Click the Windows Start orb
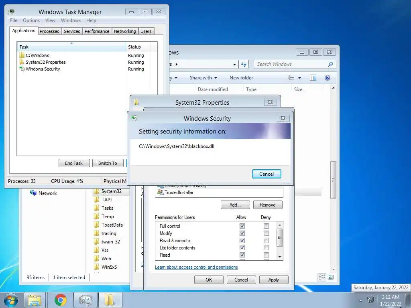This screenshot has height=308, width=411. pos(11,300)
